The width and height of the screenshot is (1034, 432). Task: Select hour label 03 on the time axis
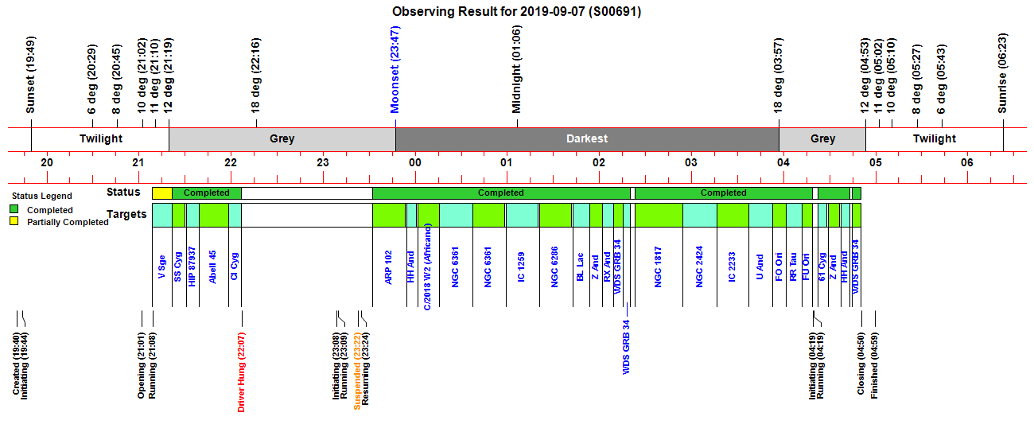691,162
